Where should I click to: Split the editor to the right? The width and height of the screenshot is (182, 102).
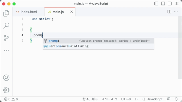pos(169,12)
